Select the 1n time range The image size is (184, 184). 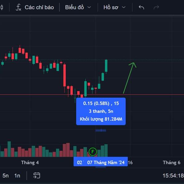pos(17,176)
